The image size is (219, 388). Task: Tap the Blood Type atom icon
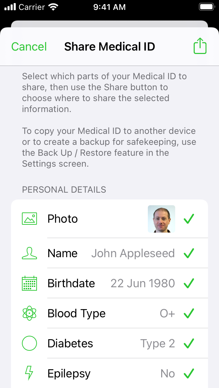[x=29, y=313]
